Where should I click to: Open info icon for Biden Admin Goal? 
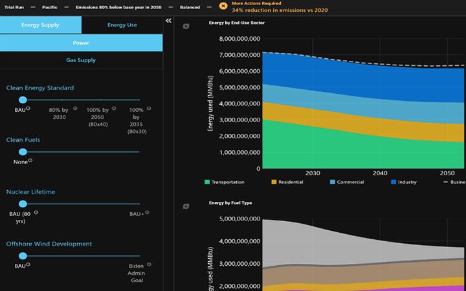(x=150, y=264)
